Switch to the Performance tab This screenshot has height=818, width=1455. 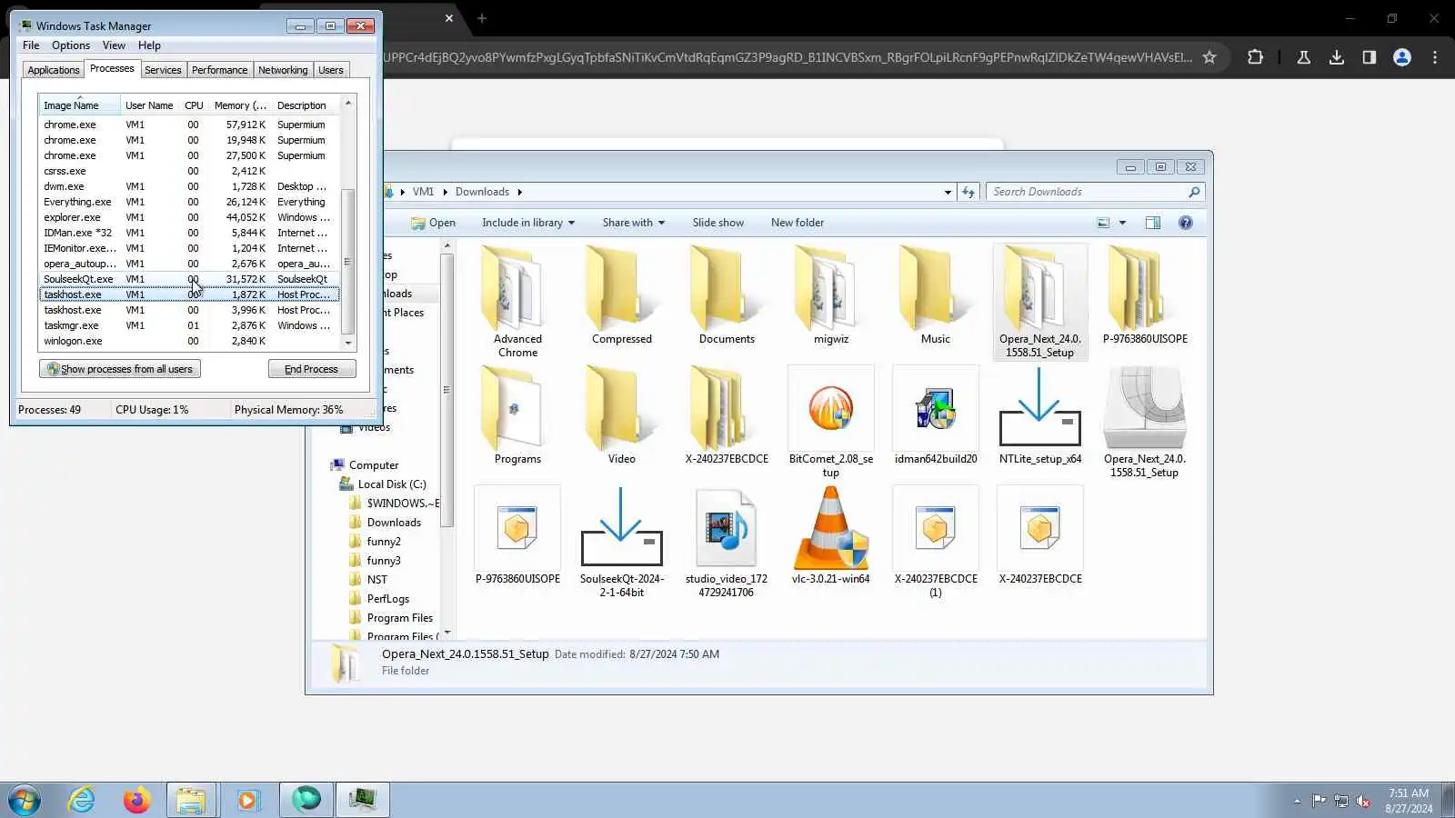(x=219, y=70)
